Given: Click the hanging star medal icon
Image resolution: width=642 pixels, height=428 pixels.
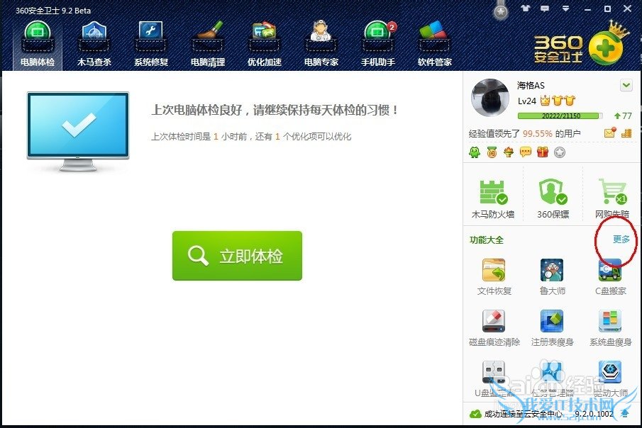Looking at the screenshot, I should click(500, 11).
